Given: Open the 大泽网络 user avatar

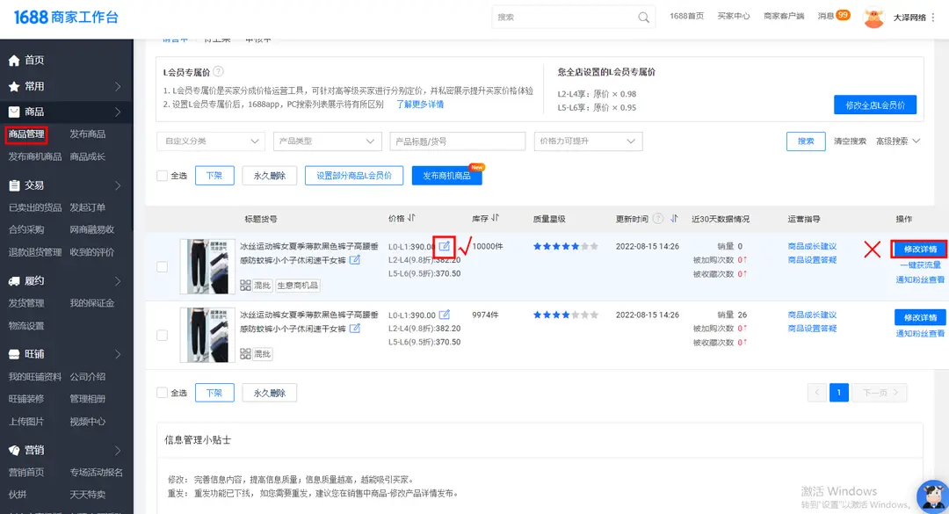Looking at the screenshot, I should pos(873,17).
